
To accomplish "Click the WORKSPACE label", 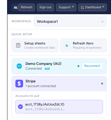I will tap(21, 21).
